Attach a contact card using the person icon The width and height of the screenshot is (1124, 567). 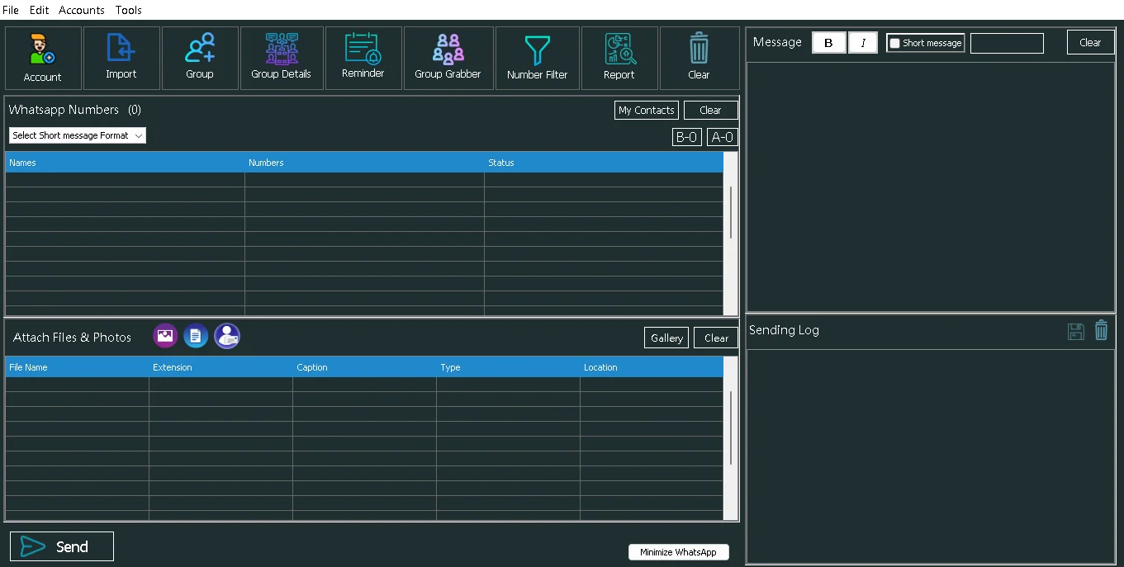click(x=227, y=336)
